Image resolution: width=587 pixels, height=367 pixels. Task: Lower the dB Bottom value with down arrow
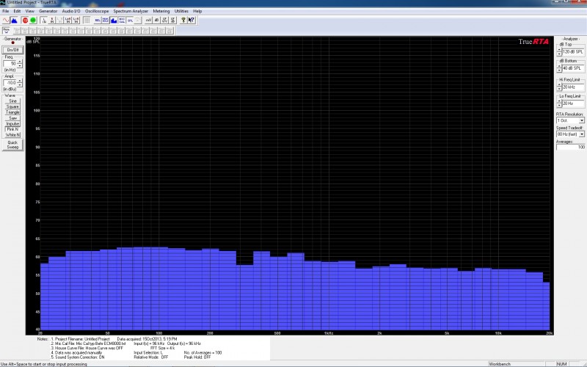pyautogui.click(x=559, y=70)
